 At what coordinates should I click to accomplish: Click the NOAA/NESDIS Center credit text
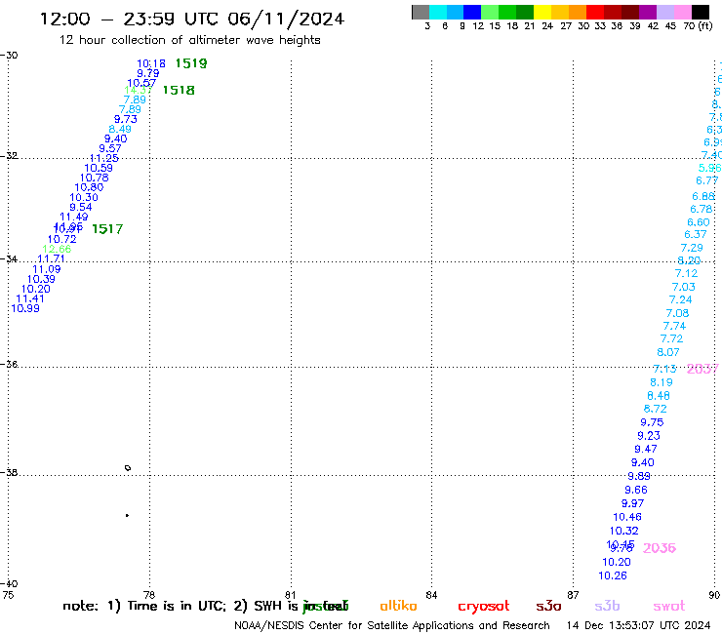(x=392, y=626)
